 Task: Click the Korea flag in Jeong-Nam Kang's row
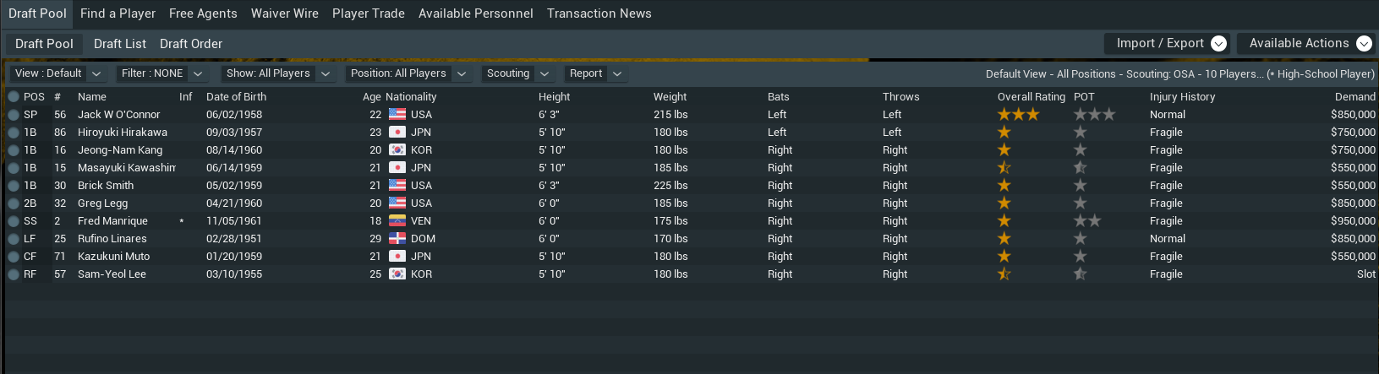pos(397,150)
